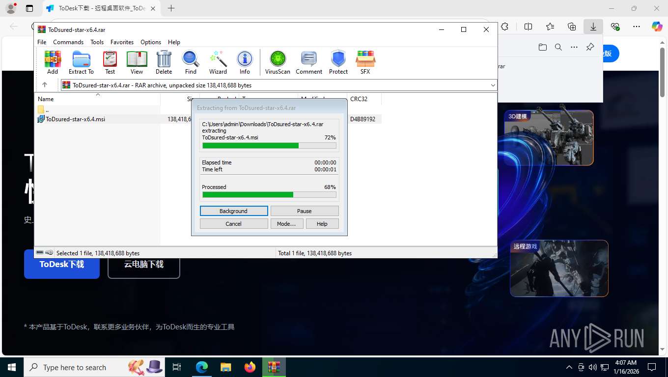Open the File menu

[x=42, y=42]
